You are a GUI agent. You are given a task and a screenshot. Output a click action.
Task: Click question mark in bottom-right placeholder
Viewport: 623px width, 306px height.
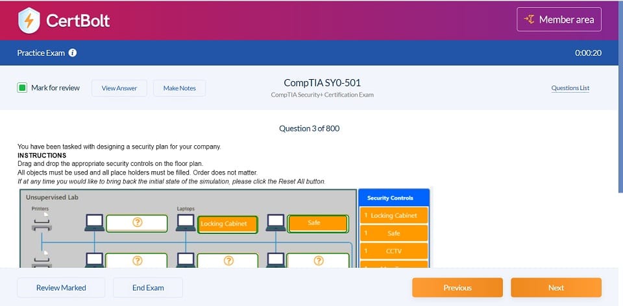click(318, 260)
